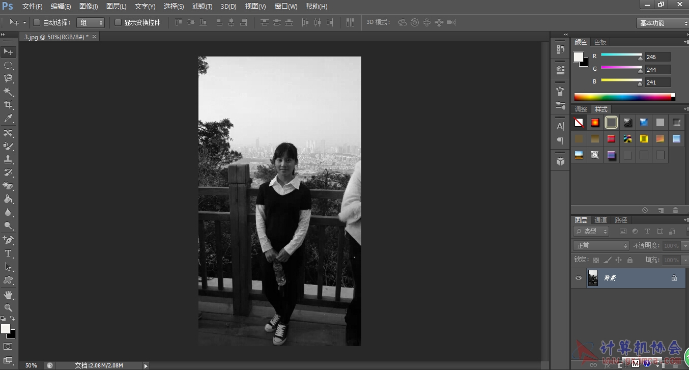Select the Paint Bucket tool

(x=8, y=199)
